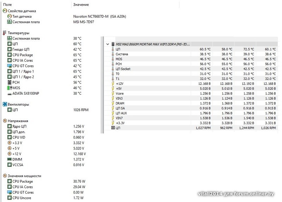Click the lightning icon beside Vcore
This screenshot has width=282, height=202.
point(113,93)
